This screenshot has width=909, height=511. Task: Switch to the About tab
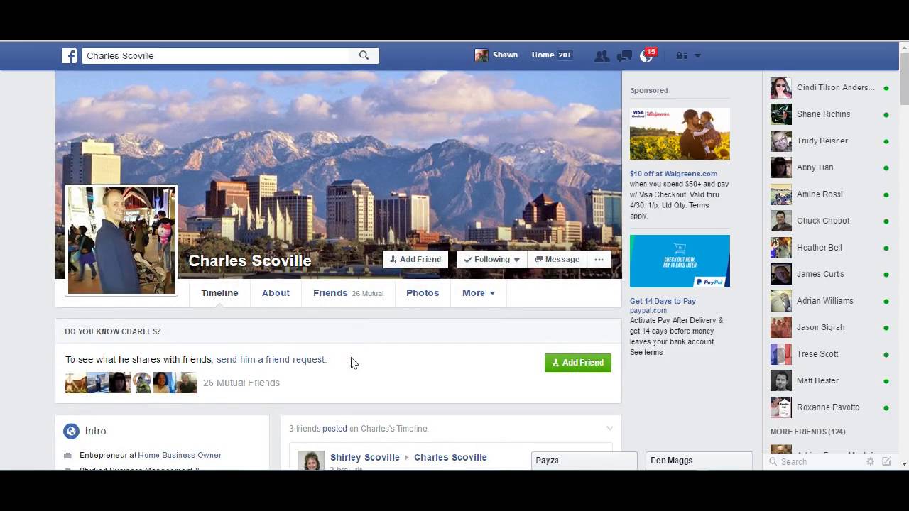276,292
